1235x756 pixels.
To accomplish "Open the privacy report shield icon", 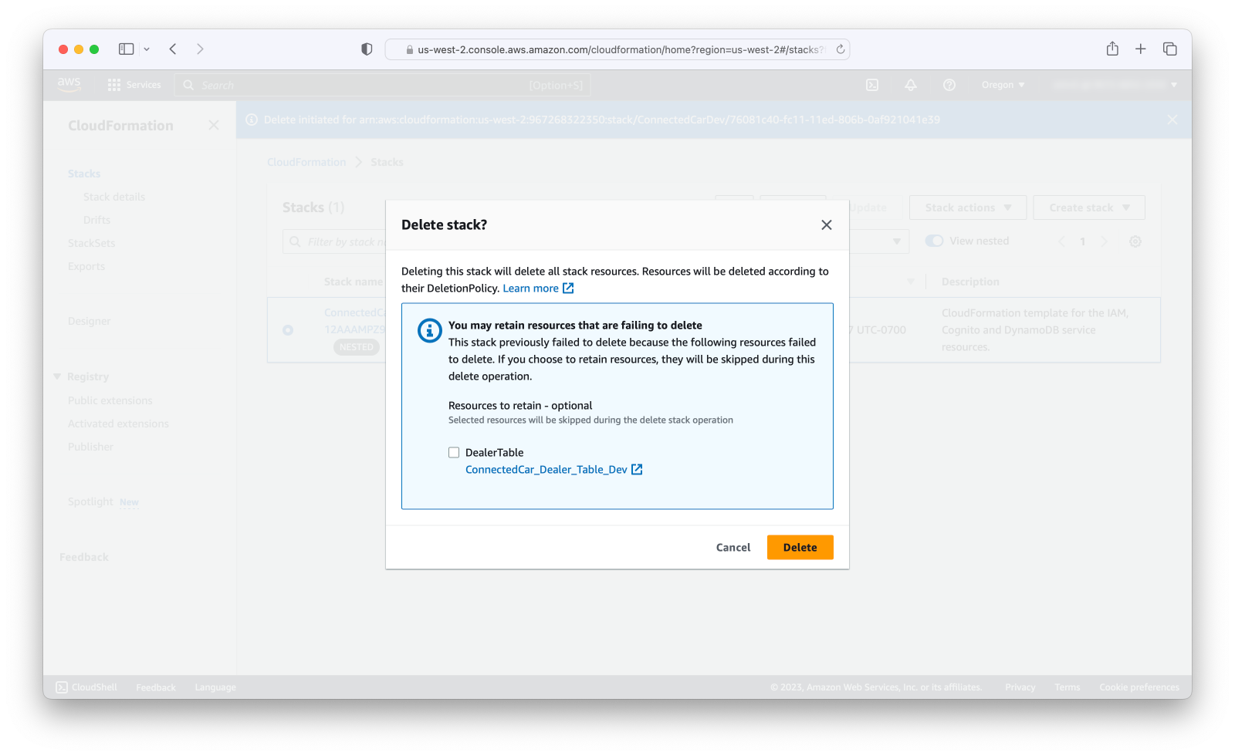I will tap(367, 49).
